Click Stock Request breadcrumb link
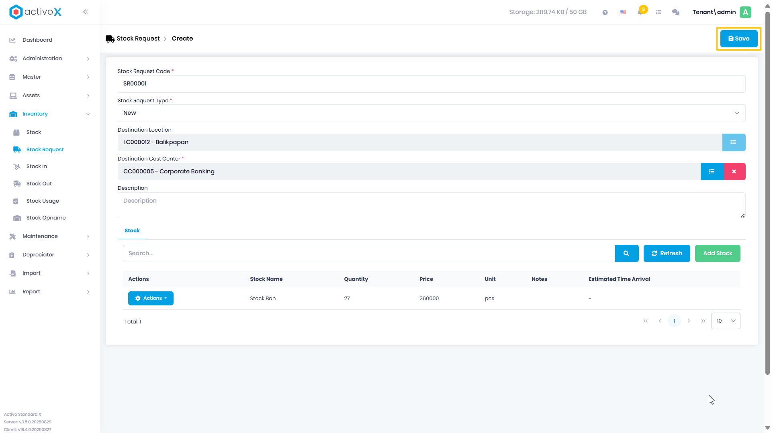771x433 pixels. point(138,39)
